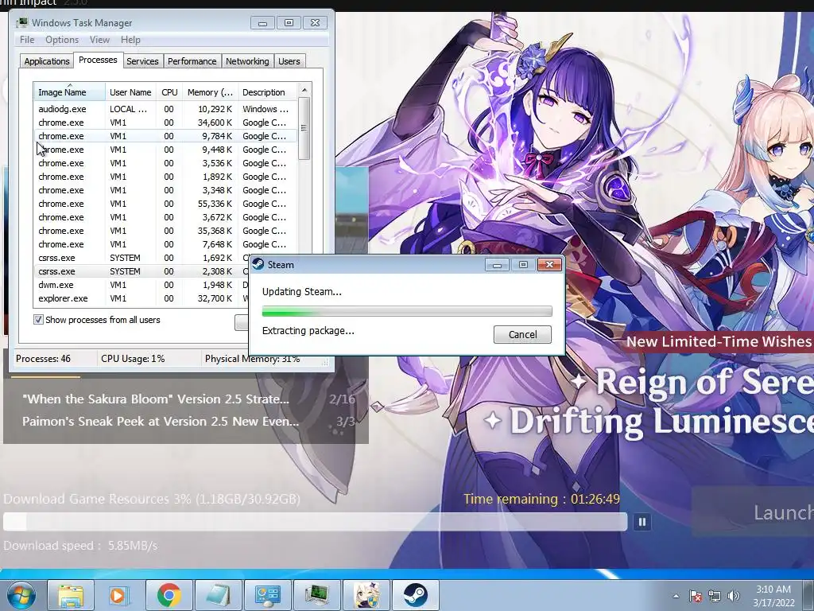814x611 pixels.
Task: Open Task Manager Help menu
Action: click(x=130, y=40)
